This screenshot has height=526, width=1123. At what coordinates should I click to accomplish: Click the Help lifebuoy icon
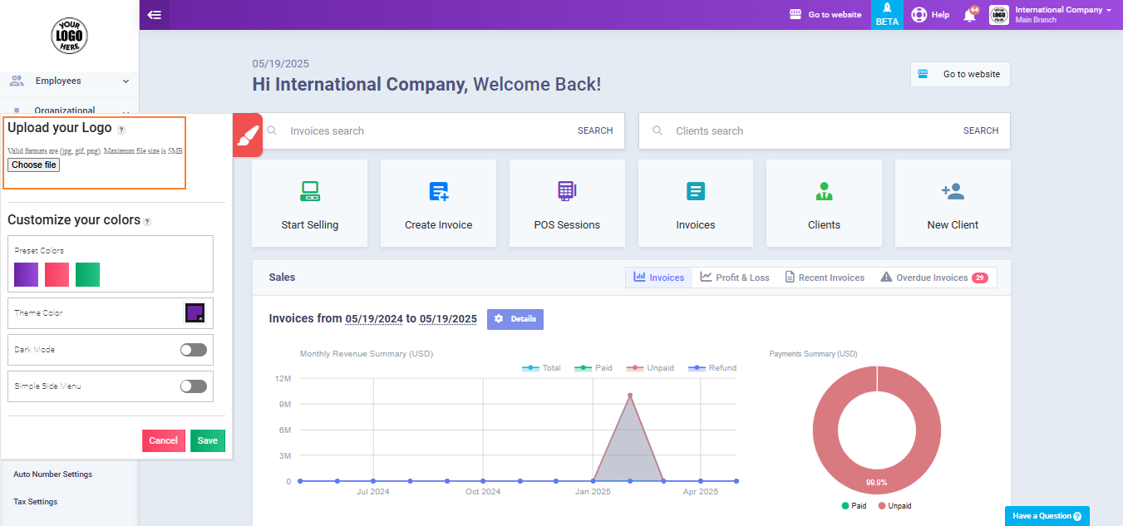pyautogui.click(x=919, y=15)
